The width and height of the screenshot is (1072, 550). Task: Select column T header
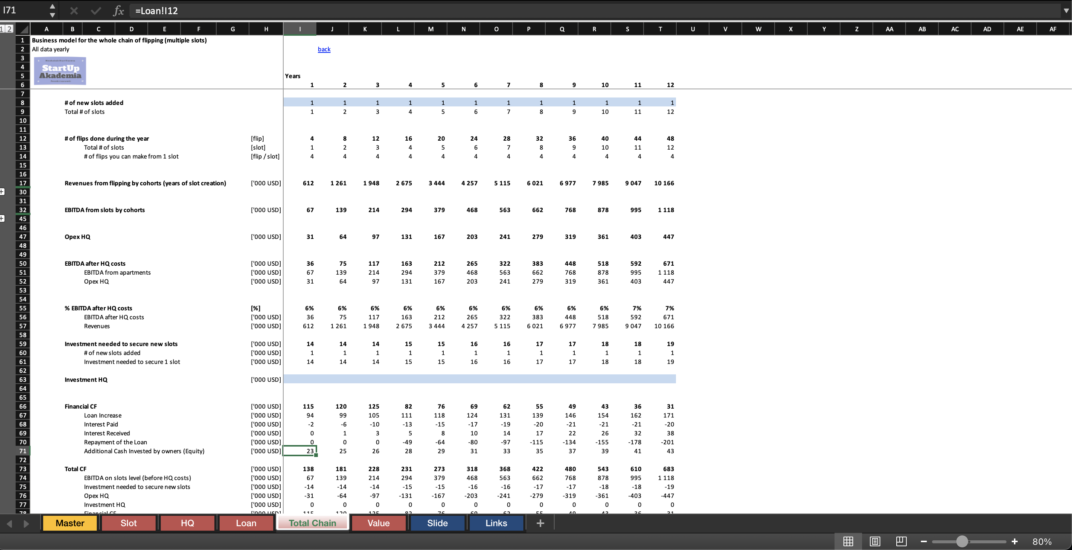(660, 29)
